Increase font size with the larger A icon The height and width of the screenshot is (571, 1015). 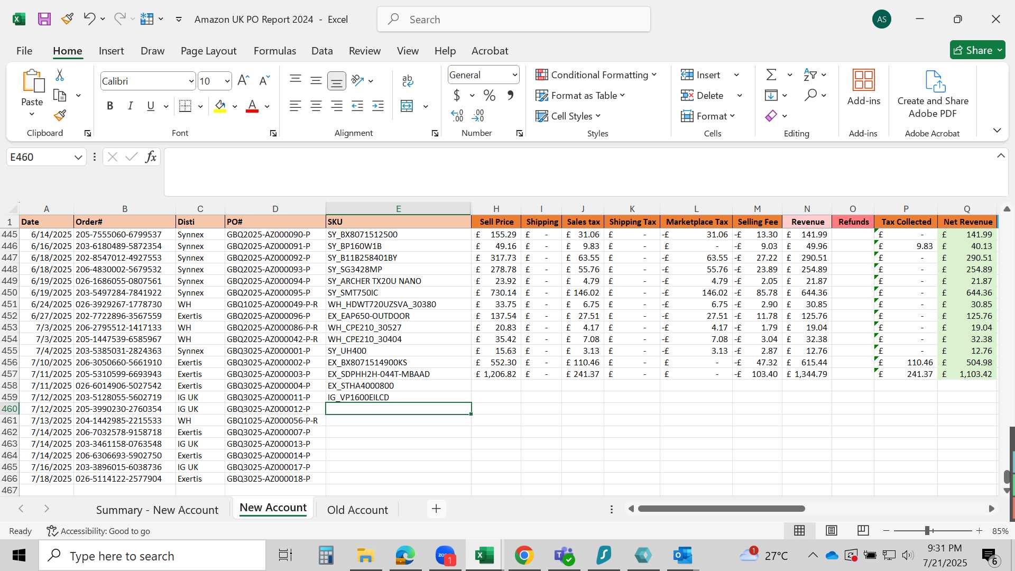tap(243, 80)
